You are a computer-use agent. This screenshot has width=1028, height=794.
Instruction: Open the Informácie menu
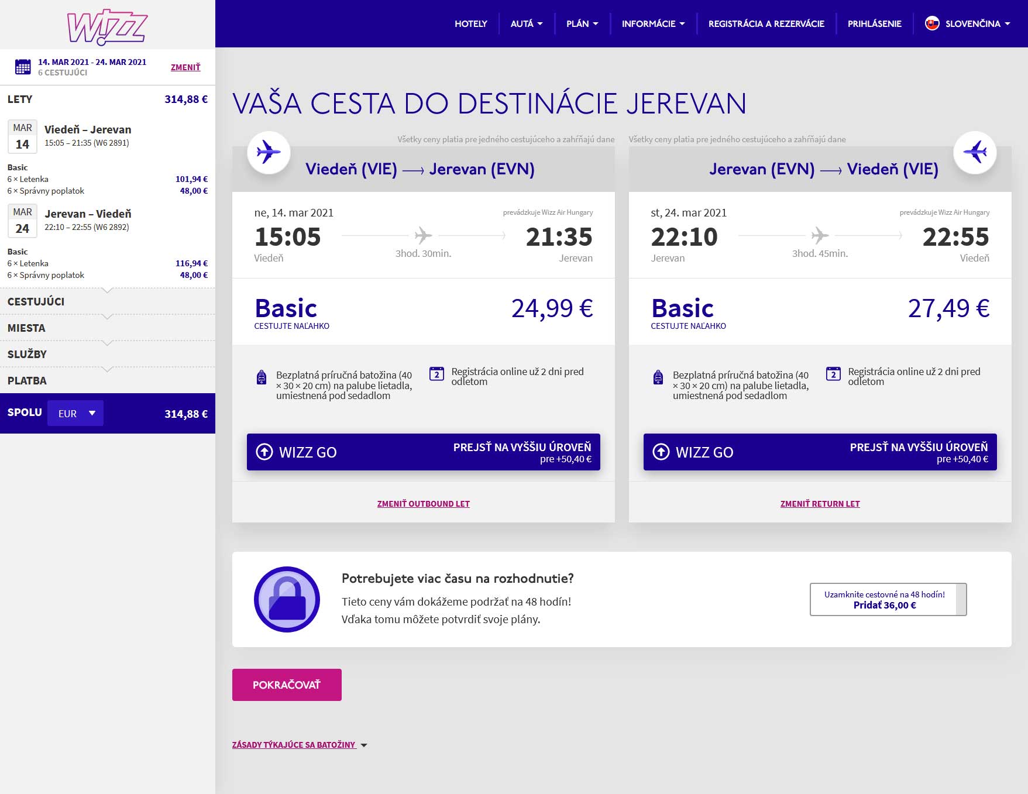[653, 23]
